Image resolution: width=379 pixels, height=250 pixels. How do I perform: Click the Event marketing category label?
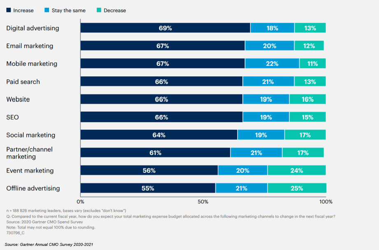30,171
